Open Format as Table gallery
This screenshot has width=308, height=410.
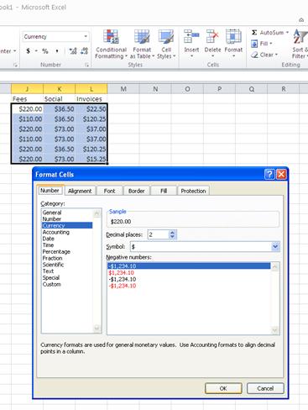tap(142, 45)
